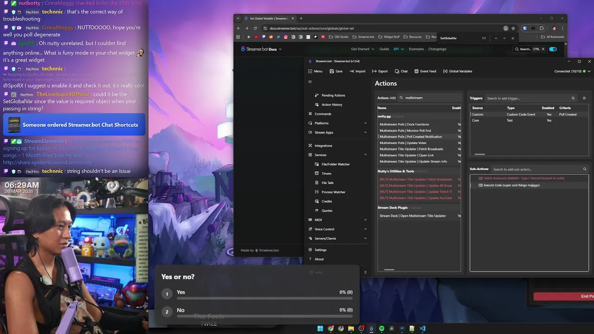Image resolution: width=594 pixels, height=334 pixels.
Task: Open the Chrome tab list dropdown
Action: coord(238,19)
